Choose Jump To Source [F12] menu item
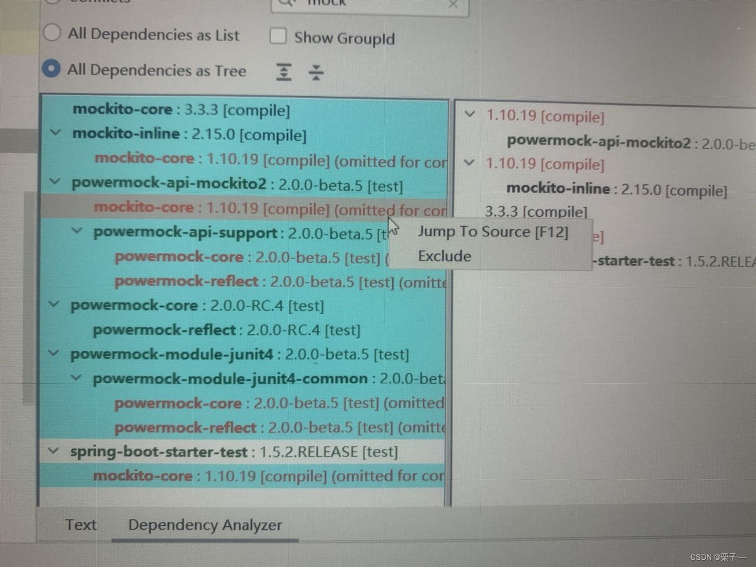Screen dimensions: 756x567 click(493, 232)
